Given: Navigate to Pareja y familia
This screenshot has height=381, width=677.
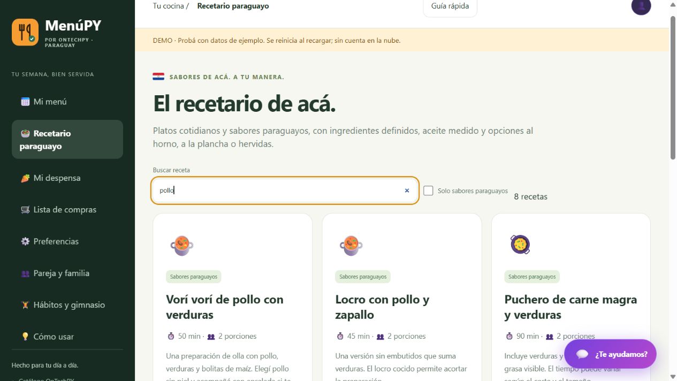Looking at the screenshot, I should click(67, 273).
